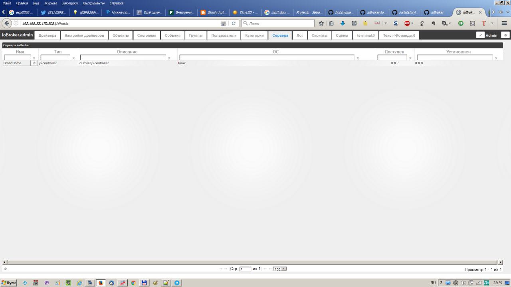511x287 pixels.
Task: Focus the Описание filter input field
Action: [123, 58]
